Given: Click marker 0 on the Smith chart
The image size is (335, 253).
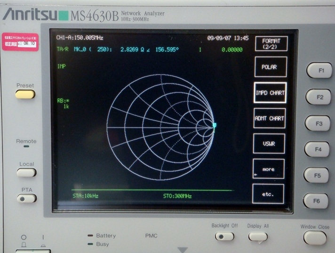Looking at the screenshot, I should [x=215, y=125].
